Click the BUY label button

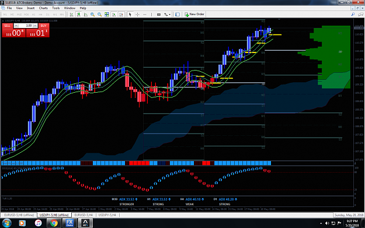44,26
